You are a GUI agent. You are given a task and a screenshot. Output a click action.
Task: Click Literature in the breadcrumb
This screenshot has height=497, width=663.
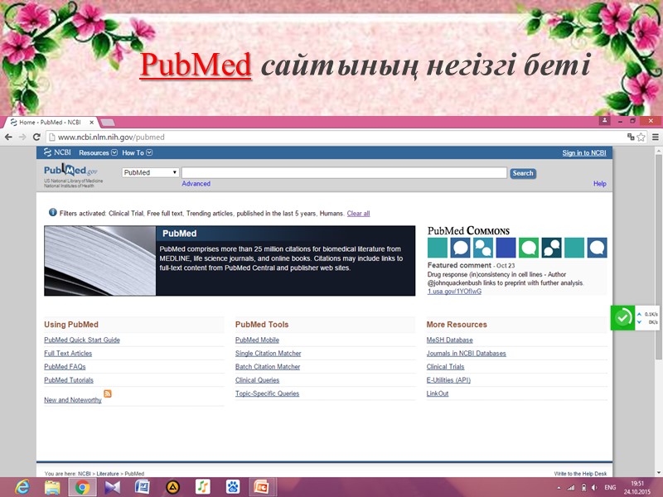pyautogui.click(x=108, y=473)
